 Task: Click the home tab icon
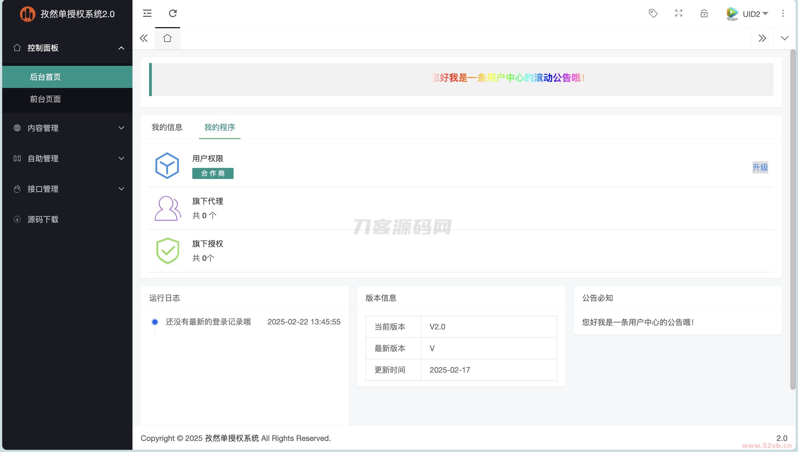click(x=167, y=38)
